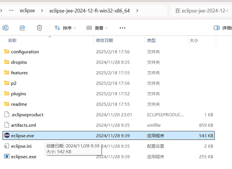Select the dropins folder name
This screenshot has height=169, width=232.
pos(19,62)
